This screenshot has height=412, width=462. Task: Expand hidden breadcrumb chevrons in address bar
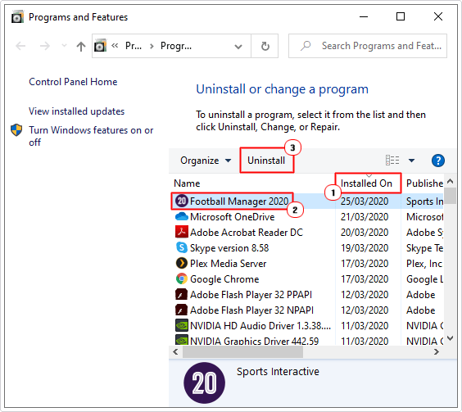[x=115, y=46]
